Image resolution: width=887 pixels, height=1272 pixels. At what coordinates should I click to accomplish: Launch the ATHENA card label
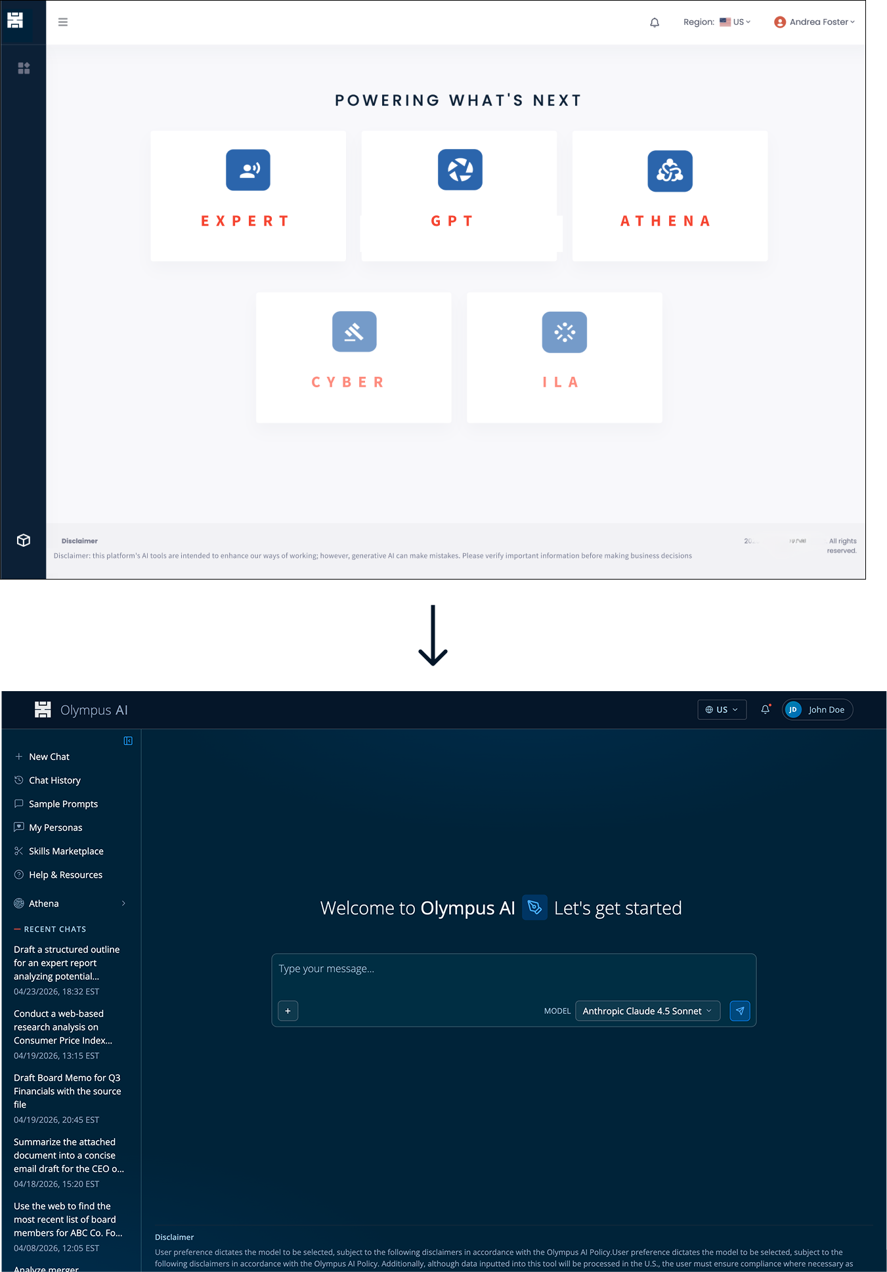coord(666,221)
